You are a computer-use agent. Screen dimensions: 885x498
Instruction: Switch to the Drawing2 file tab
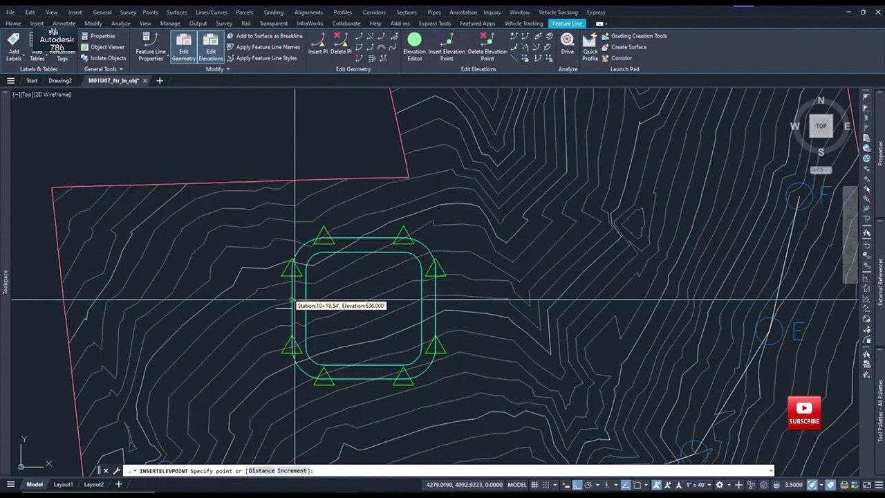click(60, 81)
